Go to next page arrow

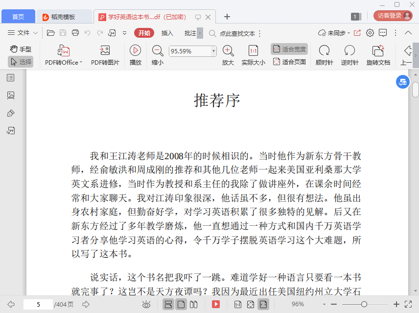click(x=86, y=304)
